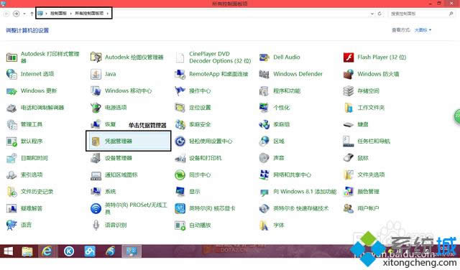This screenshot has height=270, width=460.
Task: Open the Windows Defender icon
Action: (x=264, y=74)
